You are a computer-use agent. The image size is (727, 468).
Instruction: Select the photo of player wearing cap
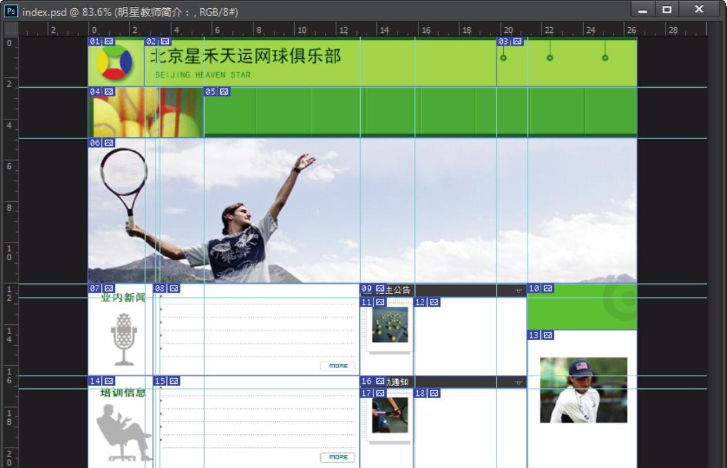[x=584, y=390]
